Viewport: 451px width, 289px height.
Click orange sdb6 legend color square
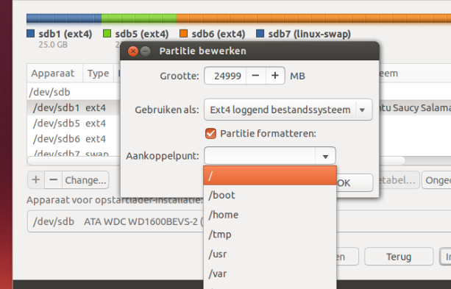pos(183,34)
